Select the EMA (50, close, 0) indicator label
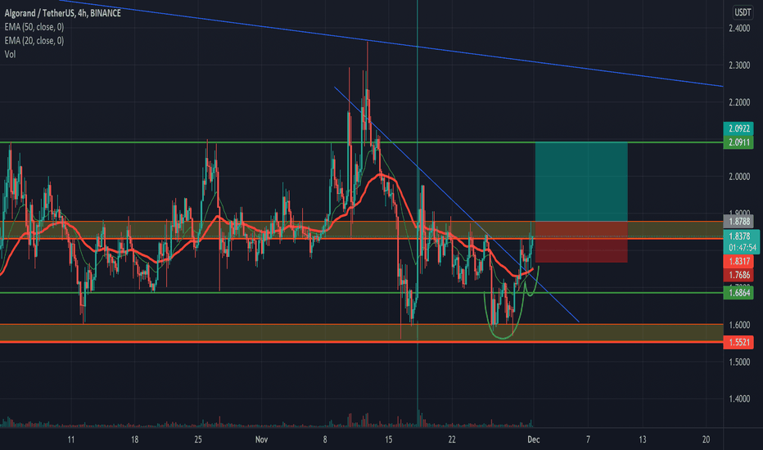 click(34, 27)
